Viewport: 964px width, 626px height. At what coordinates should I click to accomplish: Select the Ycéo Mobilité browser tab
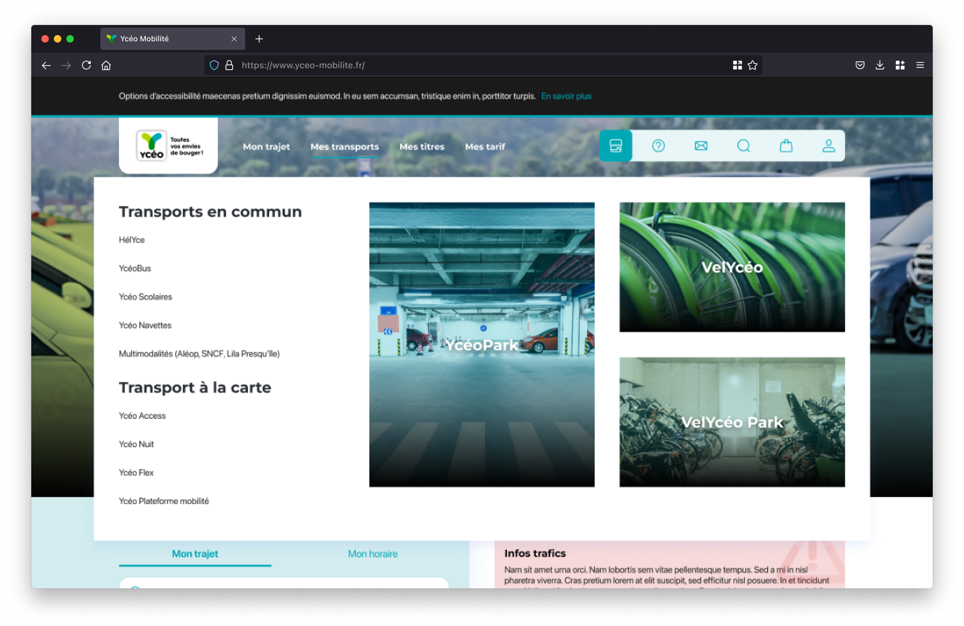(172, 39)
